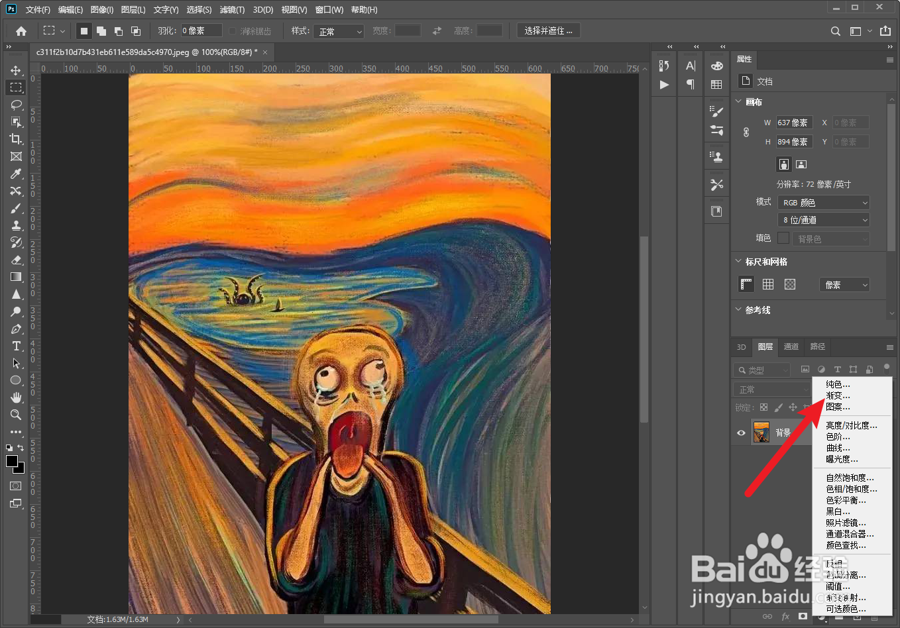
Task: Select the Crop tool
Action: point(17,139)
